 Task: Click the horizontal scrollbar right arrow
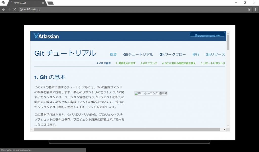[224, 130]
